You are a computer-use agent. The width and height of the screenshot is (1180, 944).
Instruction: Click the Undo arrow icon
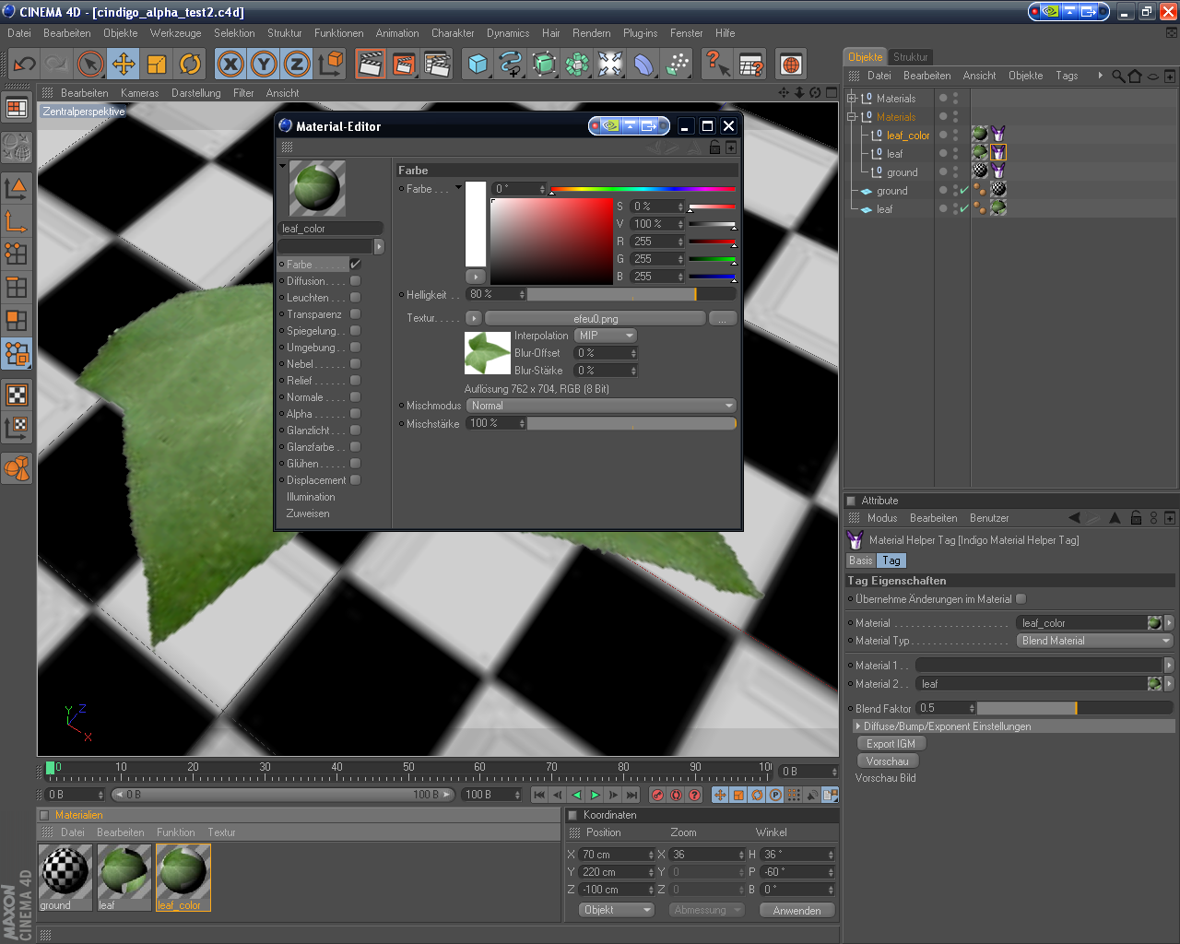(x=25, y=64)
